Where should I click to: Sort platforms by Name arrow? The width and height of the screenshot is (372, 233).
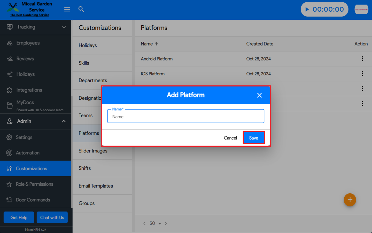[x=156, y=44]
